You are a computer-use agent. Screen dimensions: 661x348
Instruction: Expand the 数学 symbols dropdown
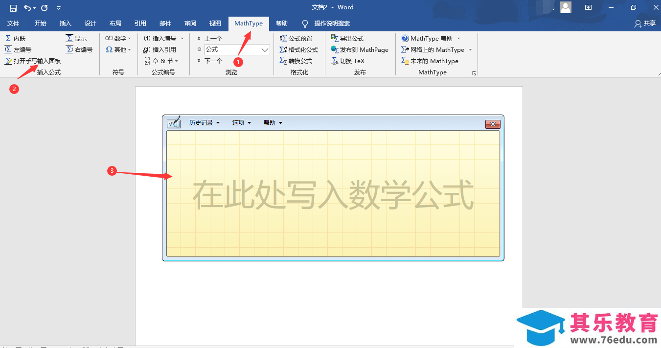coord(118,38)
